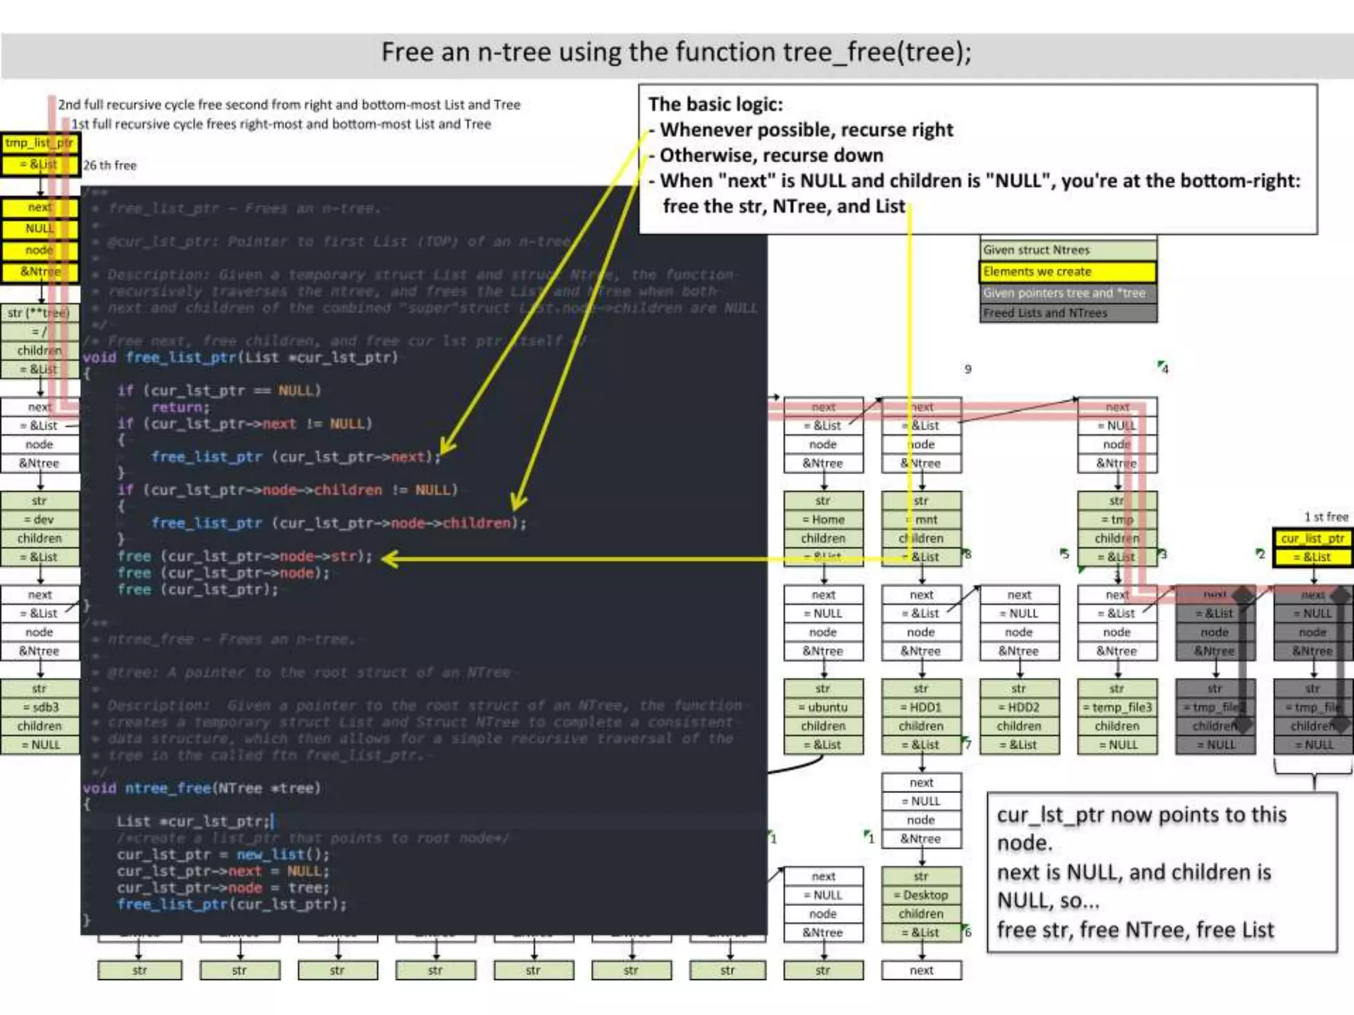Viewport: 1354px width, 1015px height.
Task: Click the 'return;' code line
Action: point(180,407)
